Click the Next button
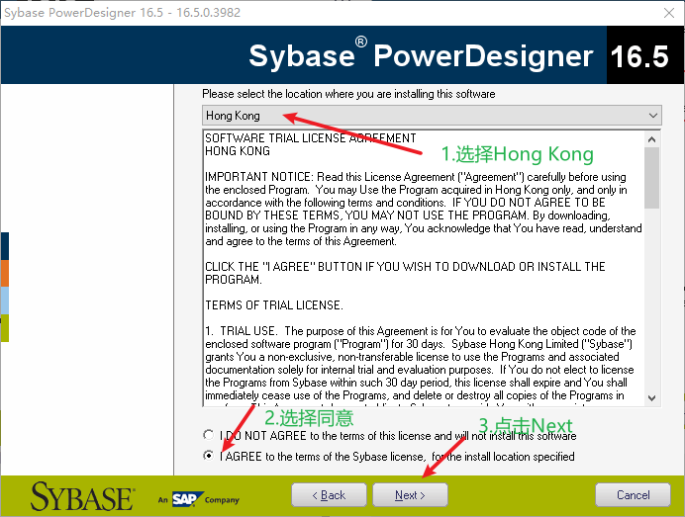The image size is (685, 517). 410,494
